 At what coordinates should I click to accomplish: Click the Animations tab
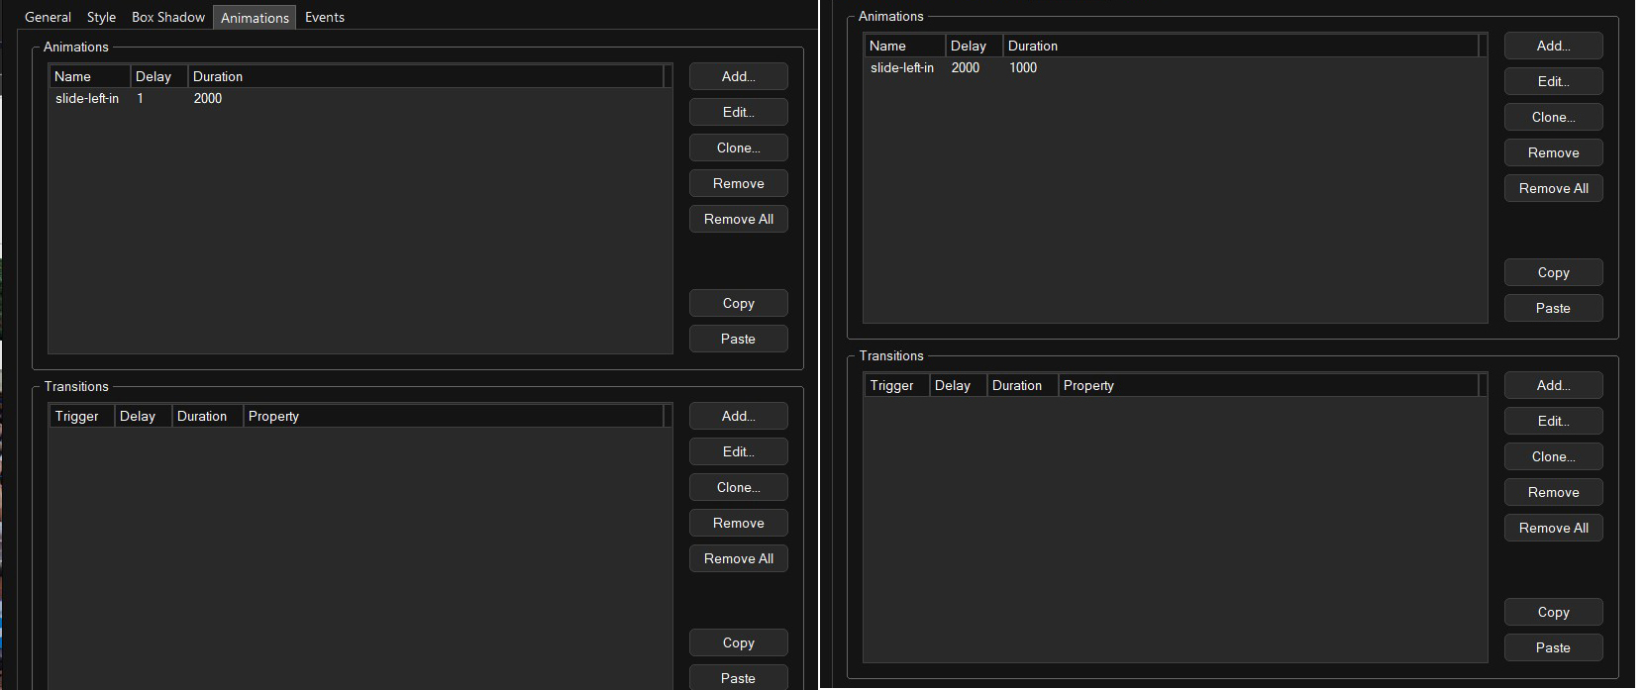coord(255,18)
